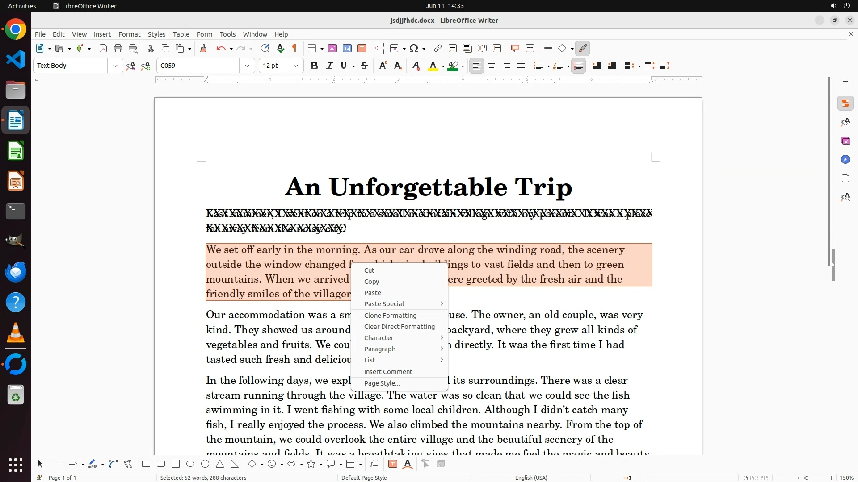Open the Paragraph Style dropdown
The image size is (858, 482).
pos(115,66)
